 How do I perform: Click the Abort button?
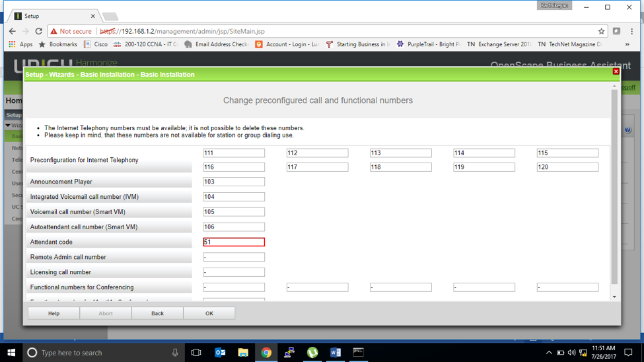point(106,313)
